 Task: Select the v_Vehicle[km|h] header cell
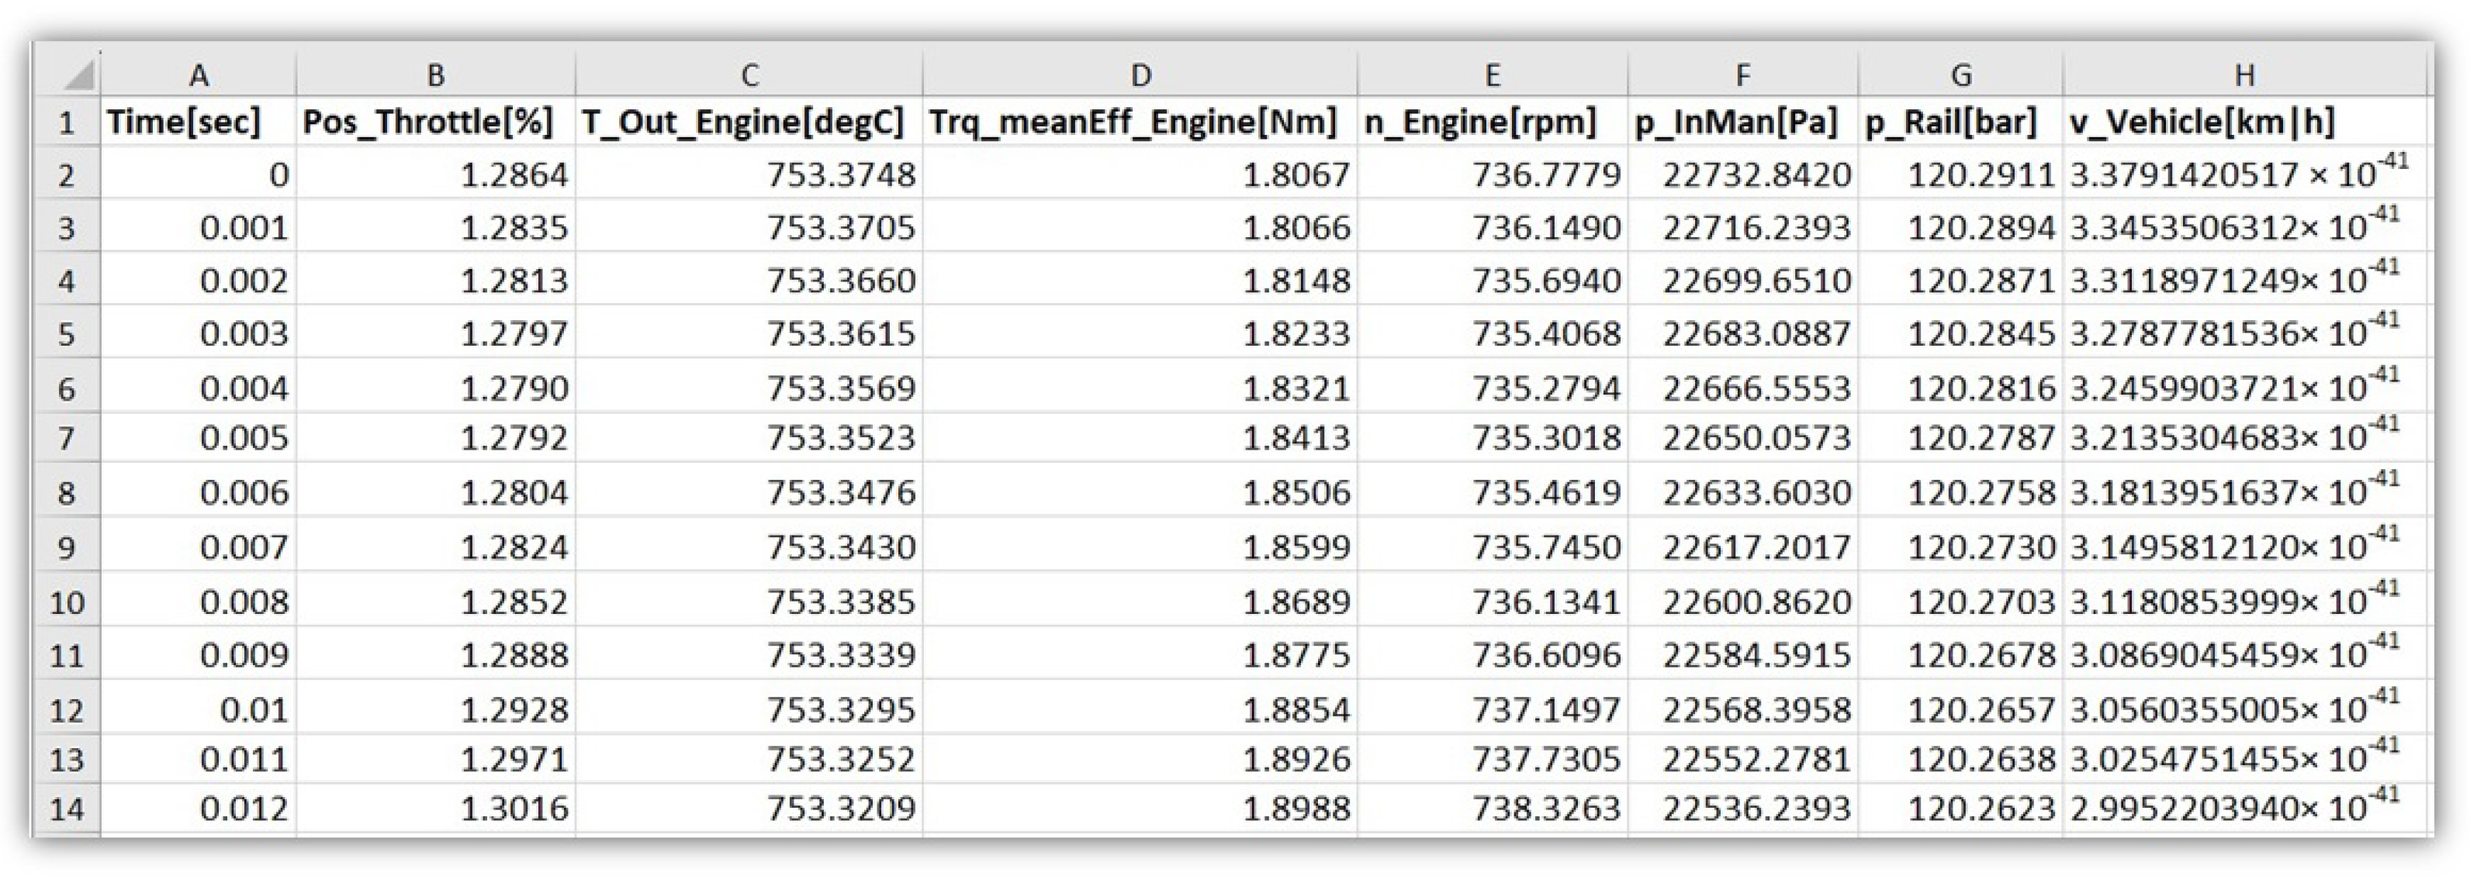(x=2202, y=122)
